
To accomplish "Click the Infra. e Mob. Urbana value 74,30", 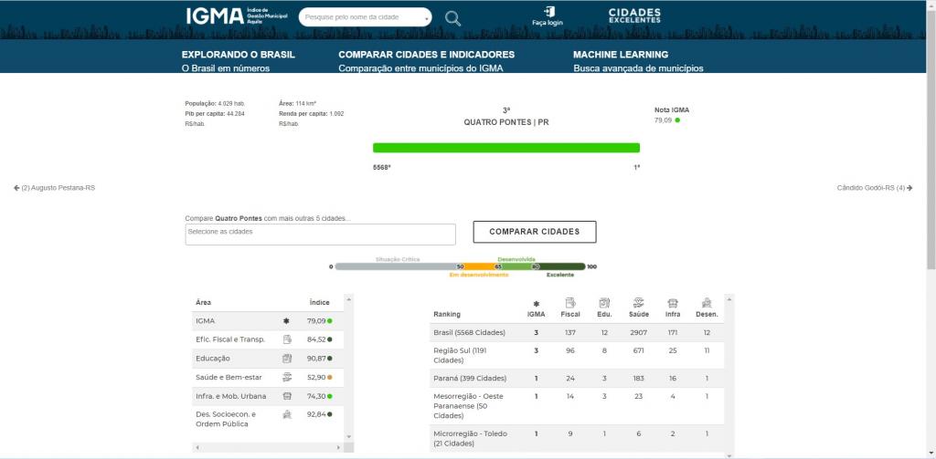I will pyautogui.click(x=316, y=396).
